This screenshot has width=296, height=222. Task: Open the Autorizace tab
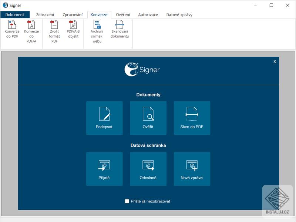coord(148,15)
